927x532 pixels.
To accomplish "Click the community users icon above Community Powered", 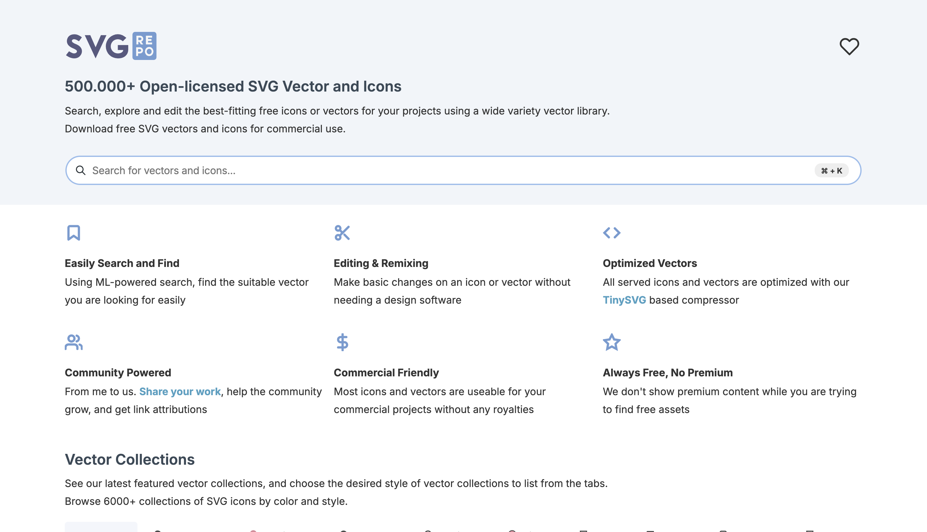I will point(73,342).
